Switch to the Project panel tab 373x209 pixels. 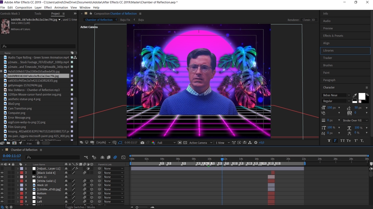coord(56,14)
